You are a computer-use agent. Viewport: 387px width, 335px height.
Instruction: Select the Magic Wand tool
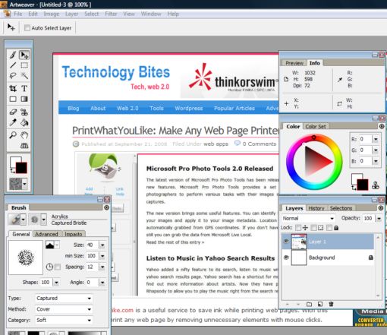tap(24, 75)
